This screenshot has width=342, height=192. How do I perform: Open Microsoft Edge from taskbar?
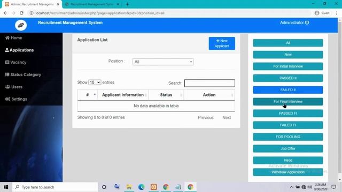(x=141, y=187)
